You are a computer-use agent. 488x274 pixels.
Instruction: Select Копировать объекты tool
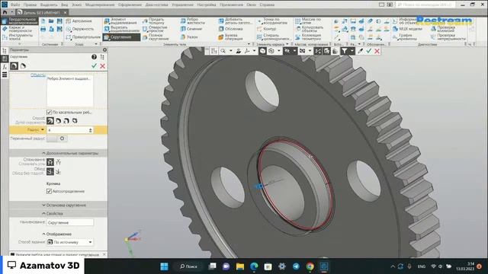[x=310, y=29]
